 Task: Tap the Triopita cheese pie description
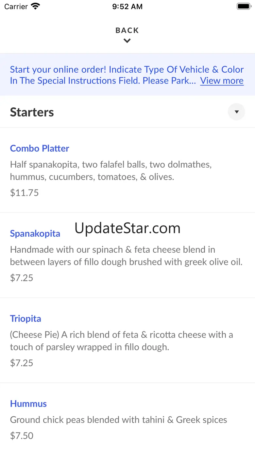[x=121, y=340]
